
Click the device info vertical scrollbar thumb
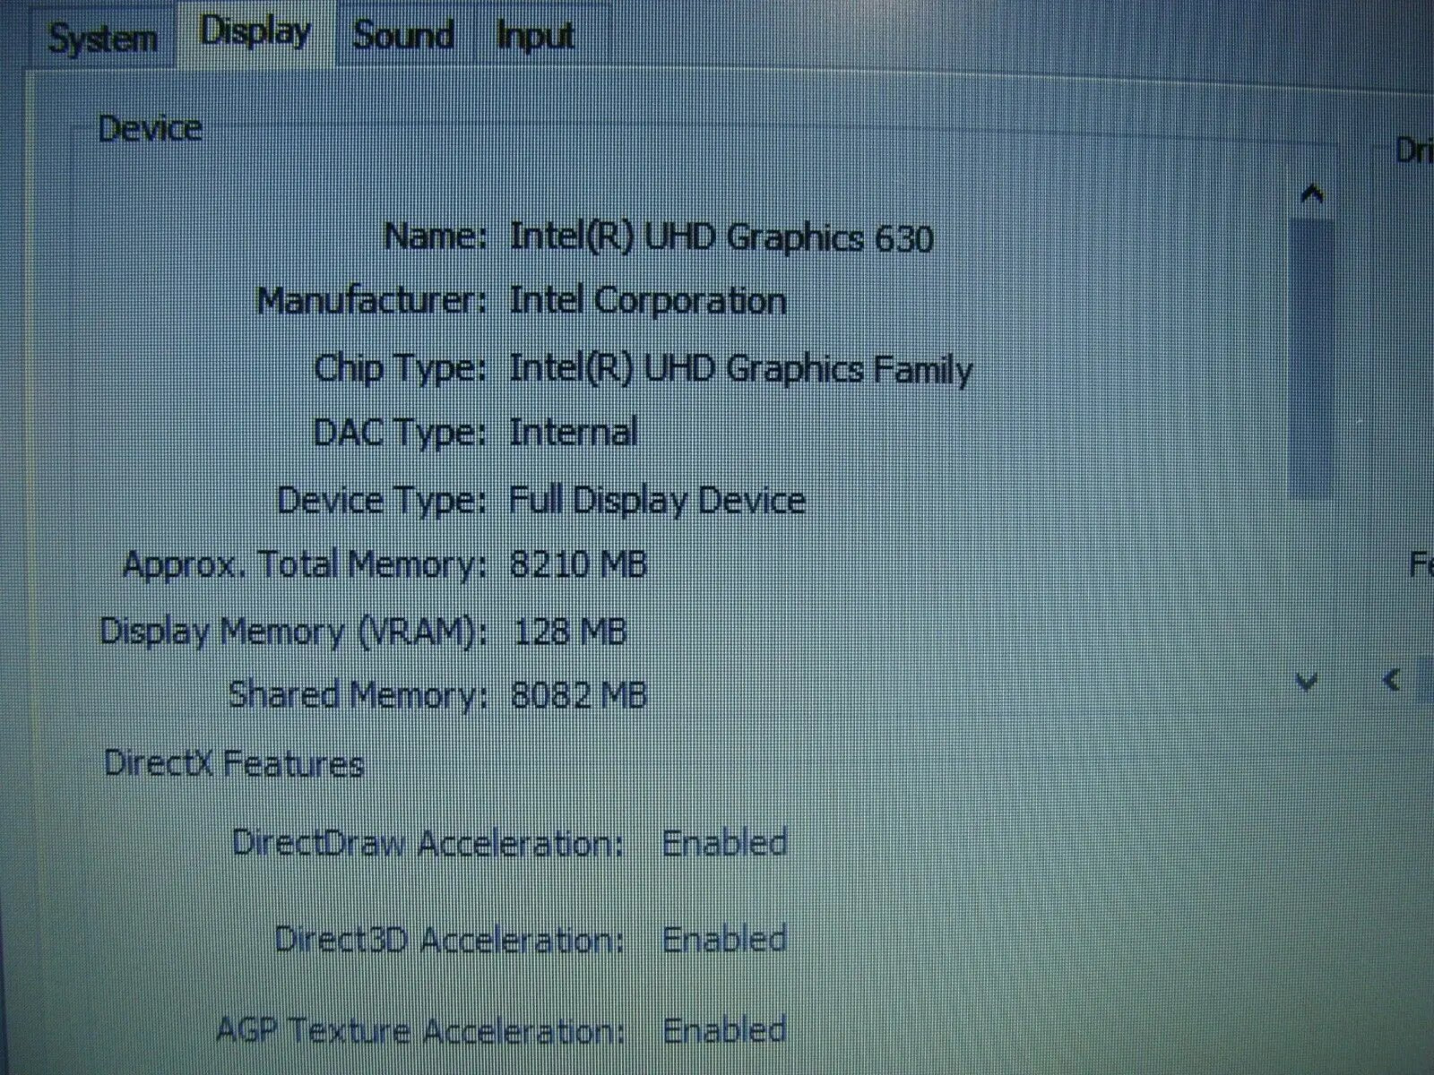(1312, 358)
